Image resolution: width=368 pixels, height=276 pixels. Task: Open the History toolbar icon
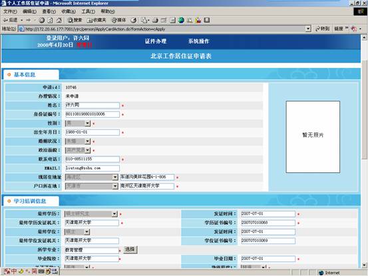coord(134,20)
